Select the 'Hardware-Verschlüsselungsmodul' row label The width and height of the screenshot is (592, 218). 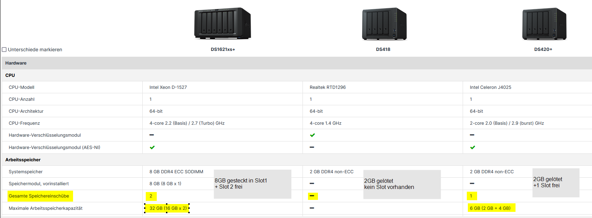[x=45, y=135]
